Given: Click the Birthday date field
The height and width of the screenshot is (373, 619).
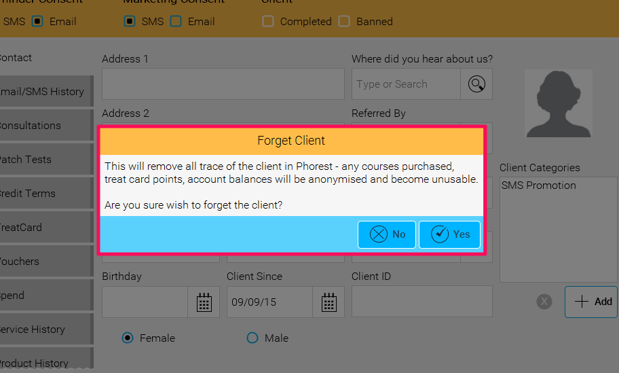Looking at the screenshot, I should click(145, 302).
